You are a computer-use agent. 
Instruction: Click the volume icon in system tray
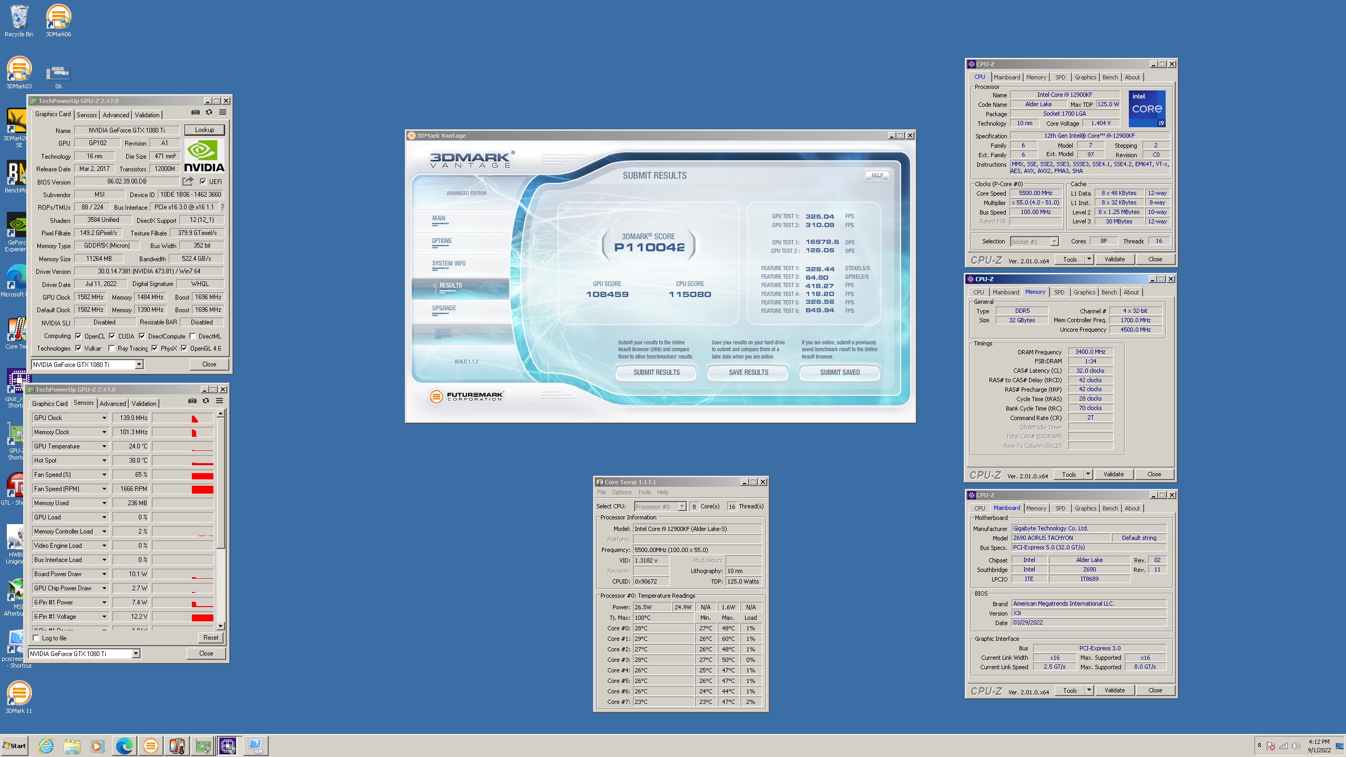(1296, 745)
